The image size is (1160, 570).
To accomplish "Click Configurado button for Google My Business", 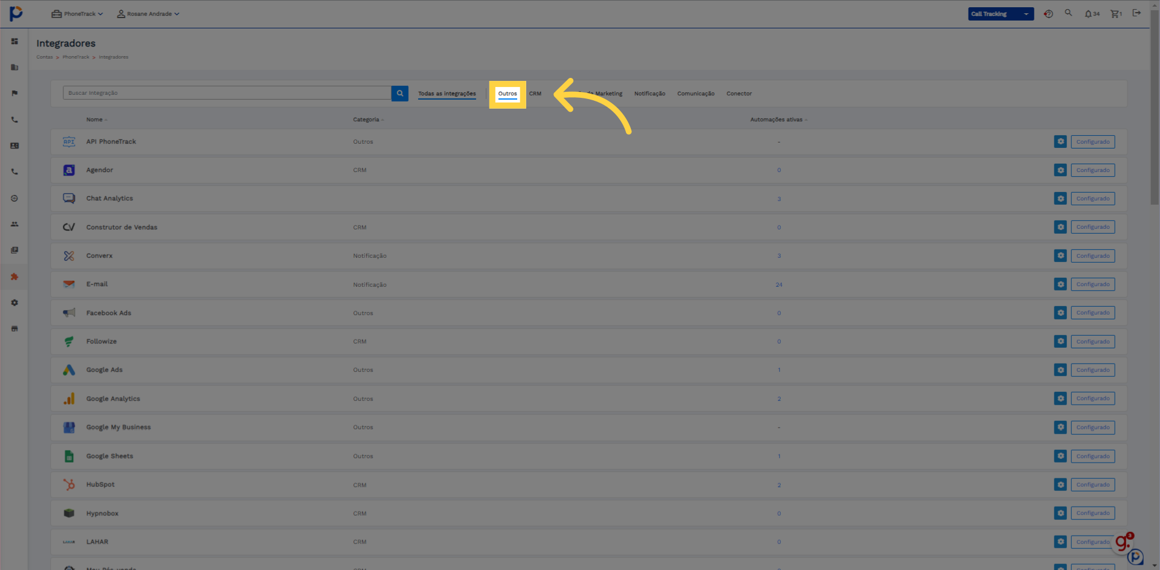I will tap(1093, 427).
